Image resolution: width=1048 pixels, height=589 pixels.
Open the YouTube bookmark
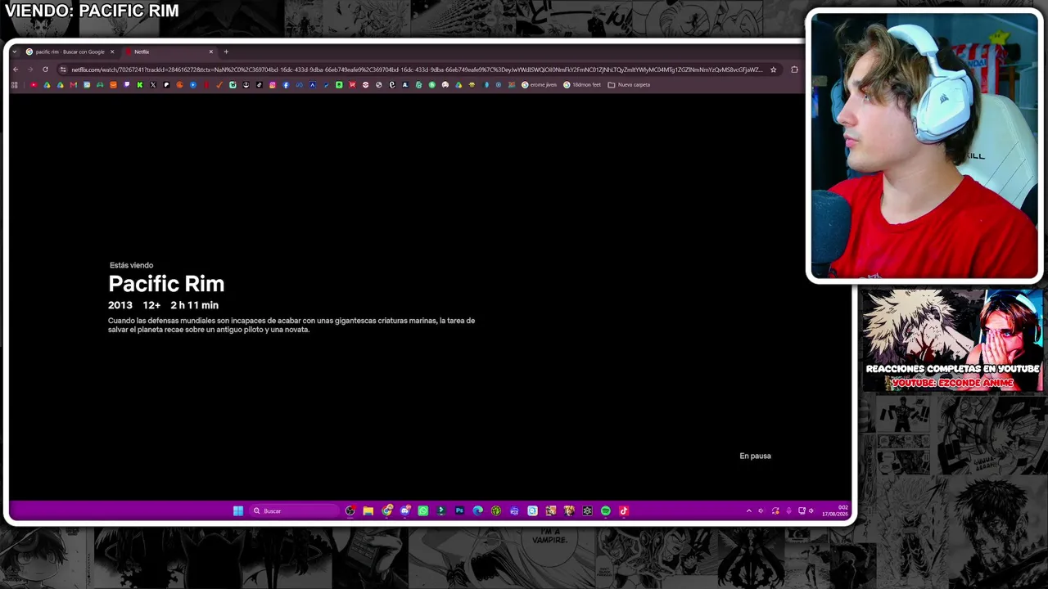click(x=34, y=85)
